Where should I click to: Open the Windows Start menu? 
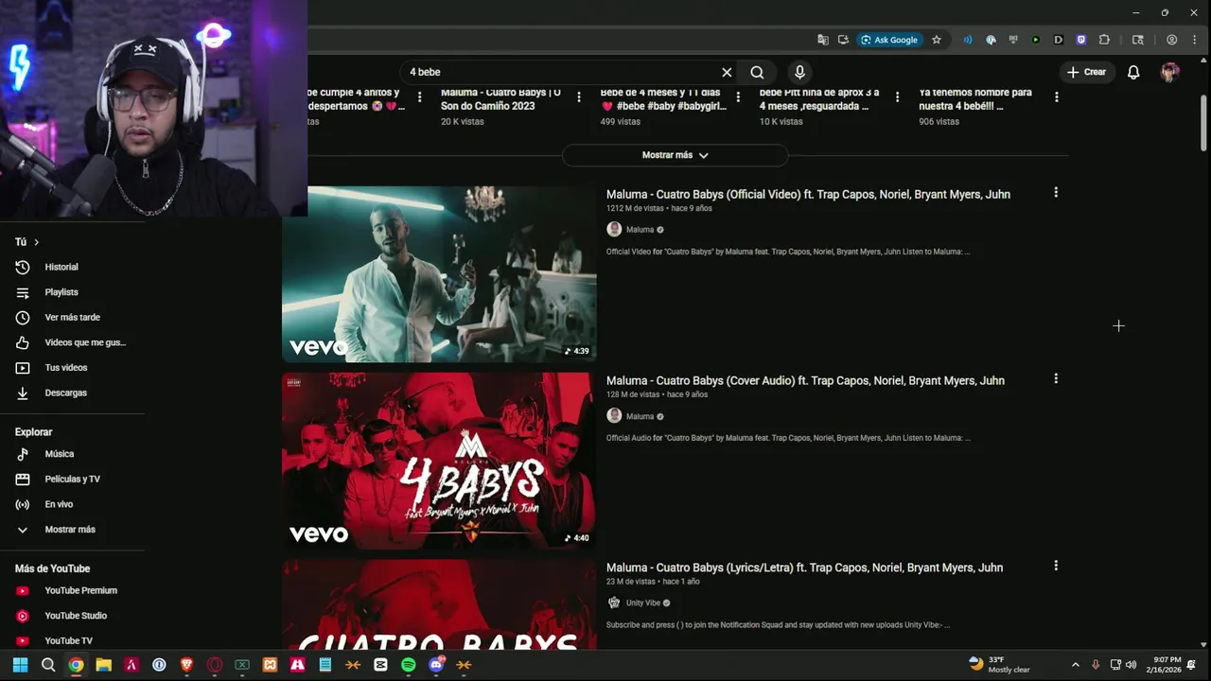[20, 665]
